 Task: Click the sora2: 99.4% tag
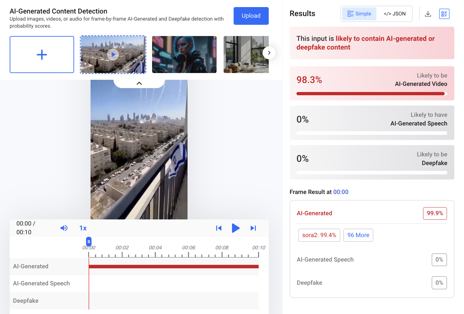point(319,235)
